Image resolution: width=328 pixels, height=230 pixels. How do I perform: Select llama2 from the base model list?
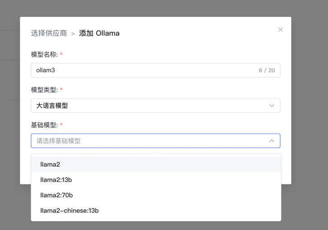[x=50, y=164]
